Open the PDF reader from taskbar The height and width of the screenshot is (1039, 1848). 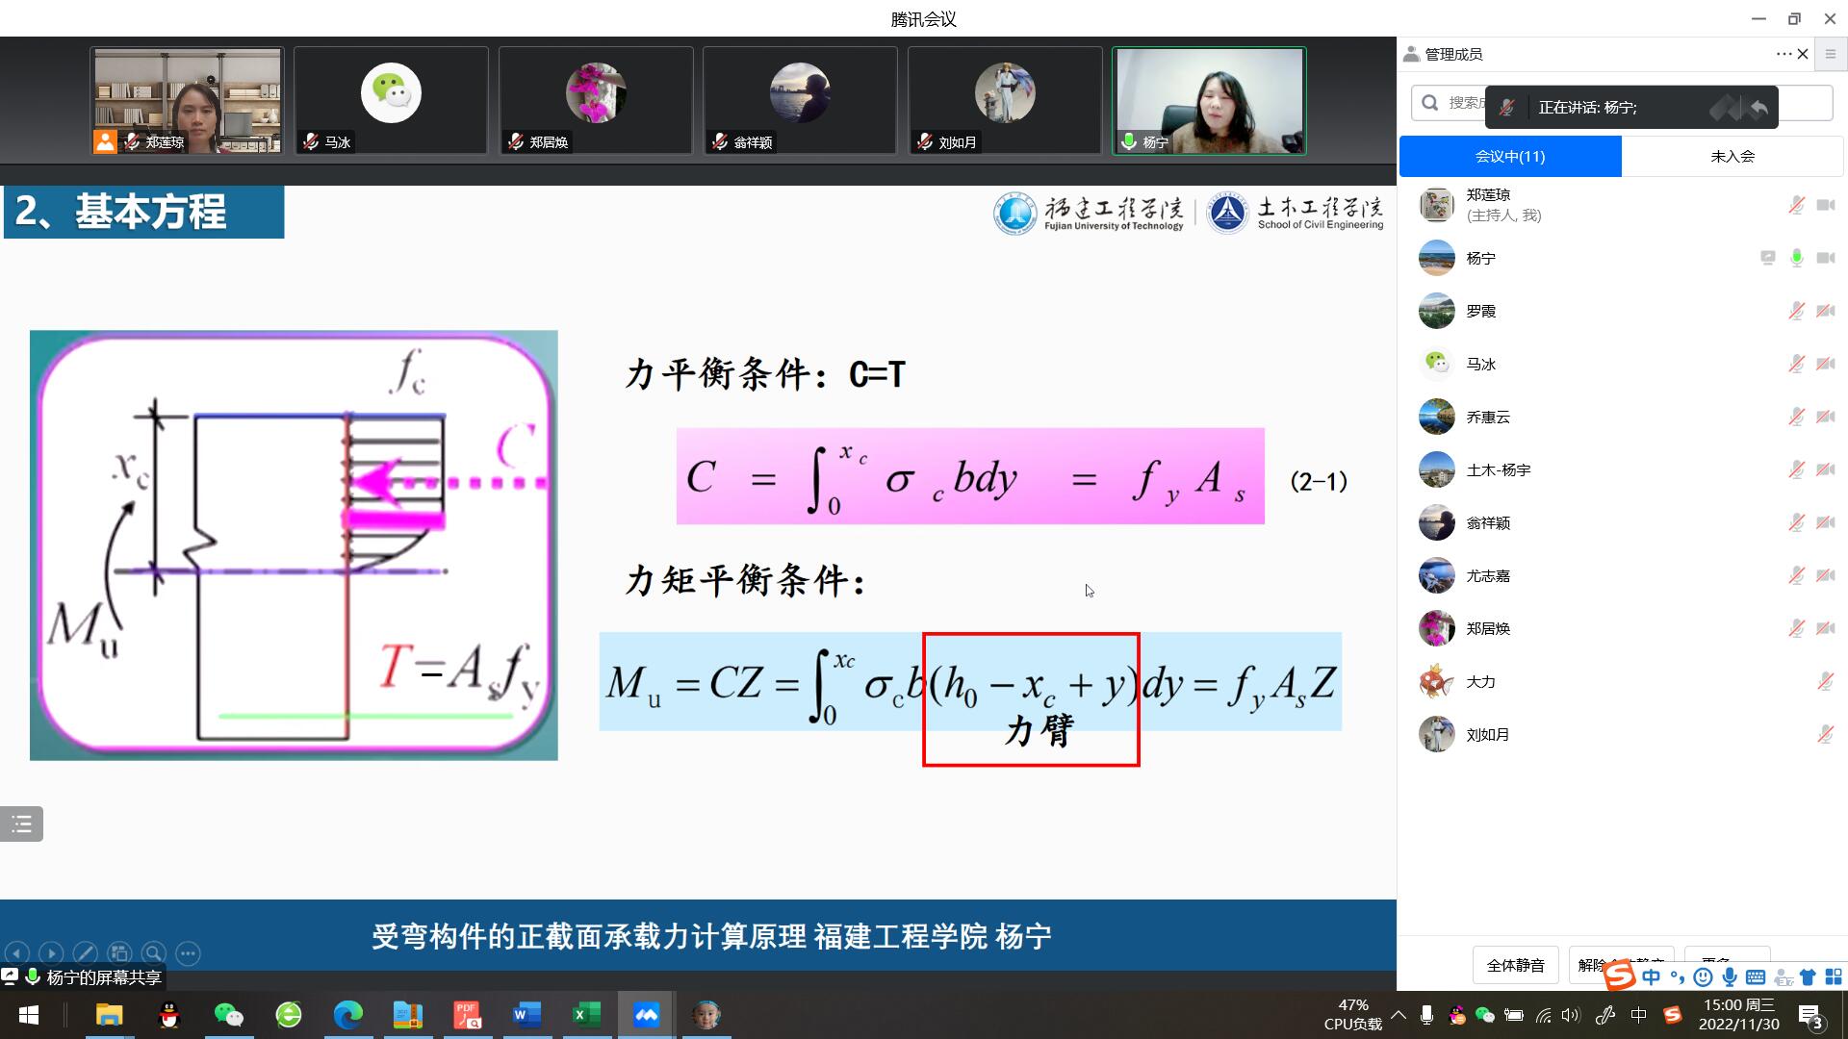click(x=468, y=1015)
